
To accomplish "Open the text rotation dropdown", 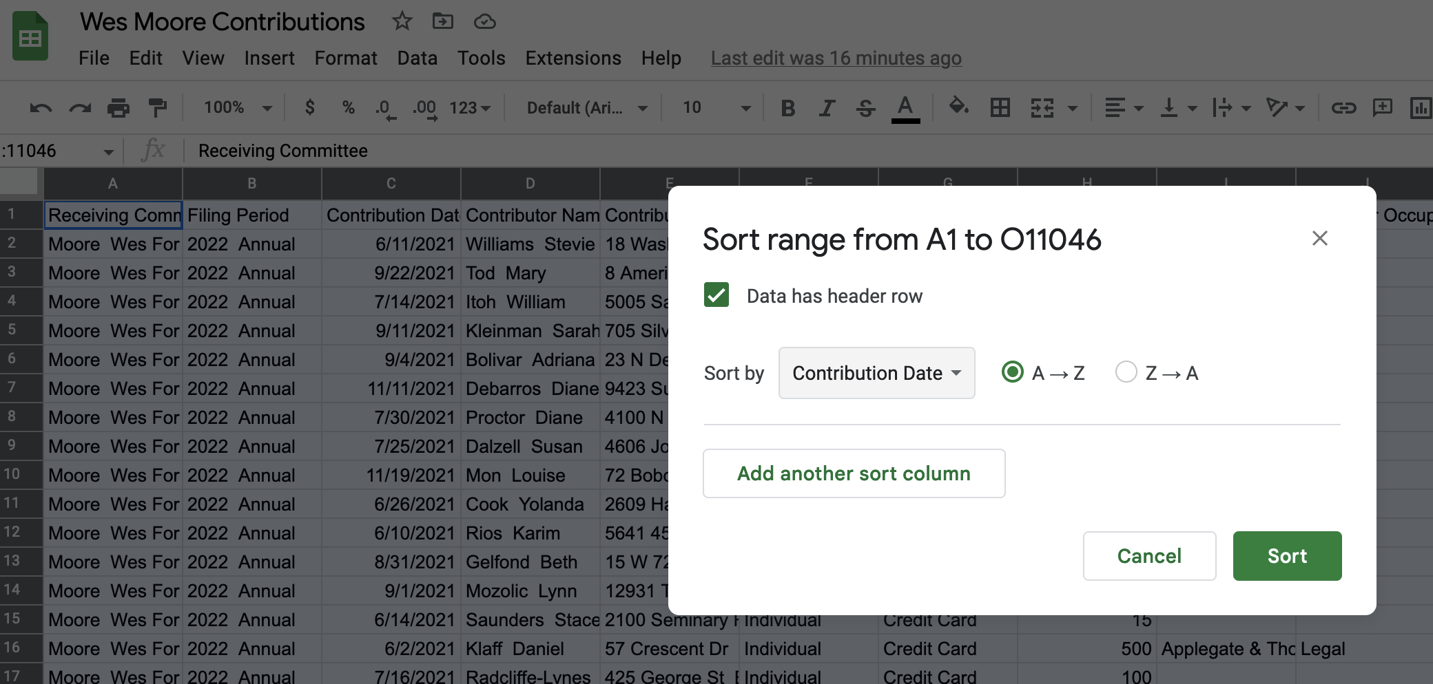I will click(1286, 108).
